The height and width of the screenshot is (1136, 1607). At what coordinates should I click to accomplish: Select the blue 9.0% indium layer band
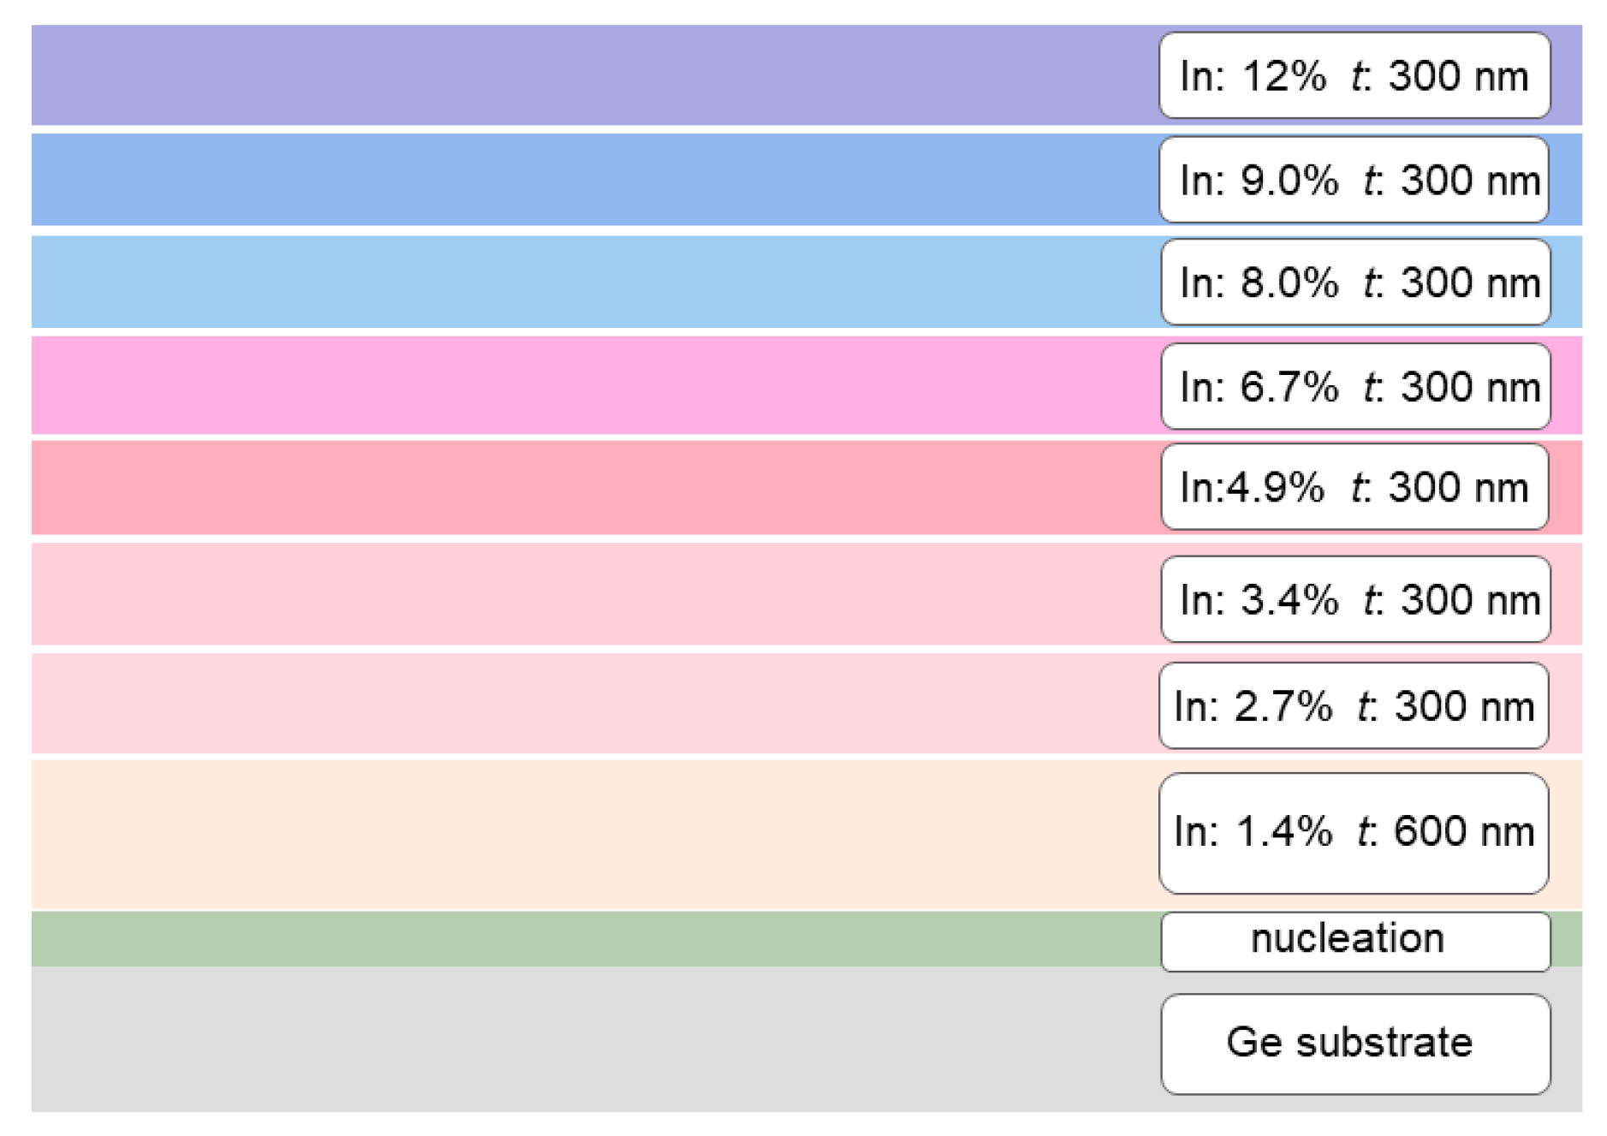(x=591, y=180)
